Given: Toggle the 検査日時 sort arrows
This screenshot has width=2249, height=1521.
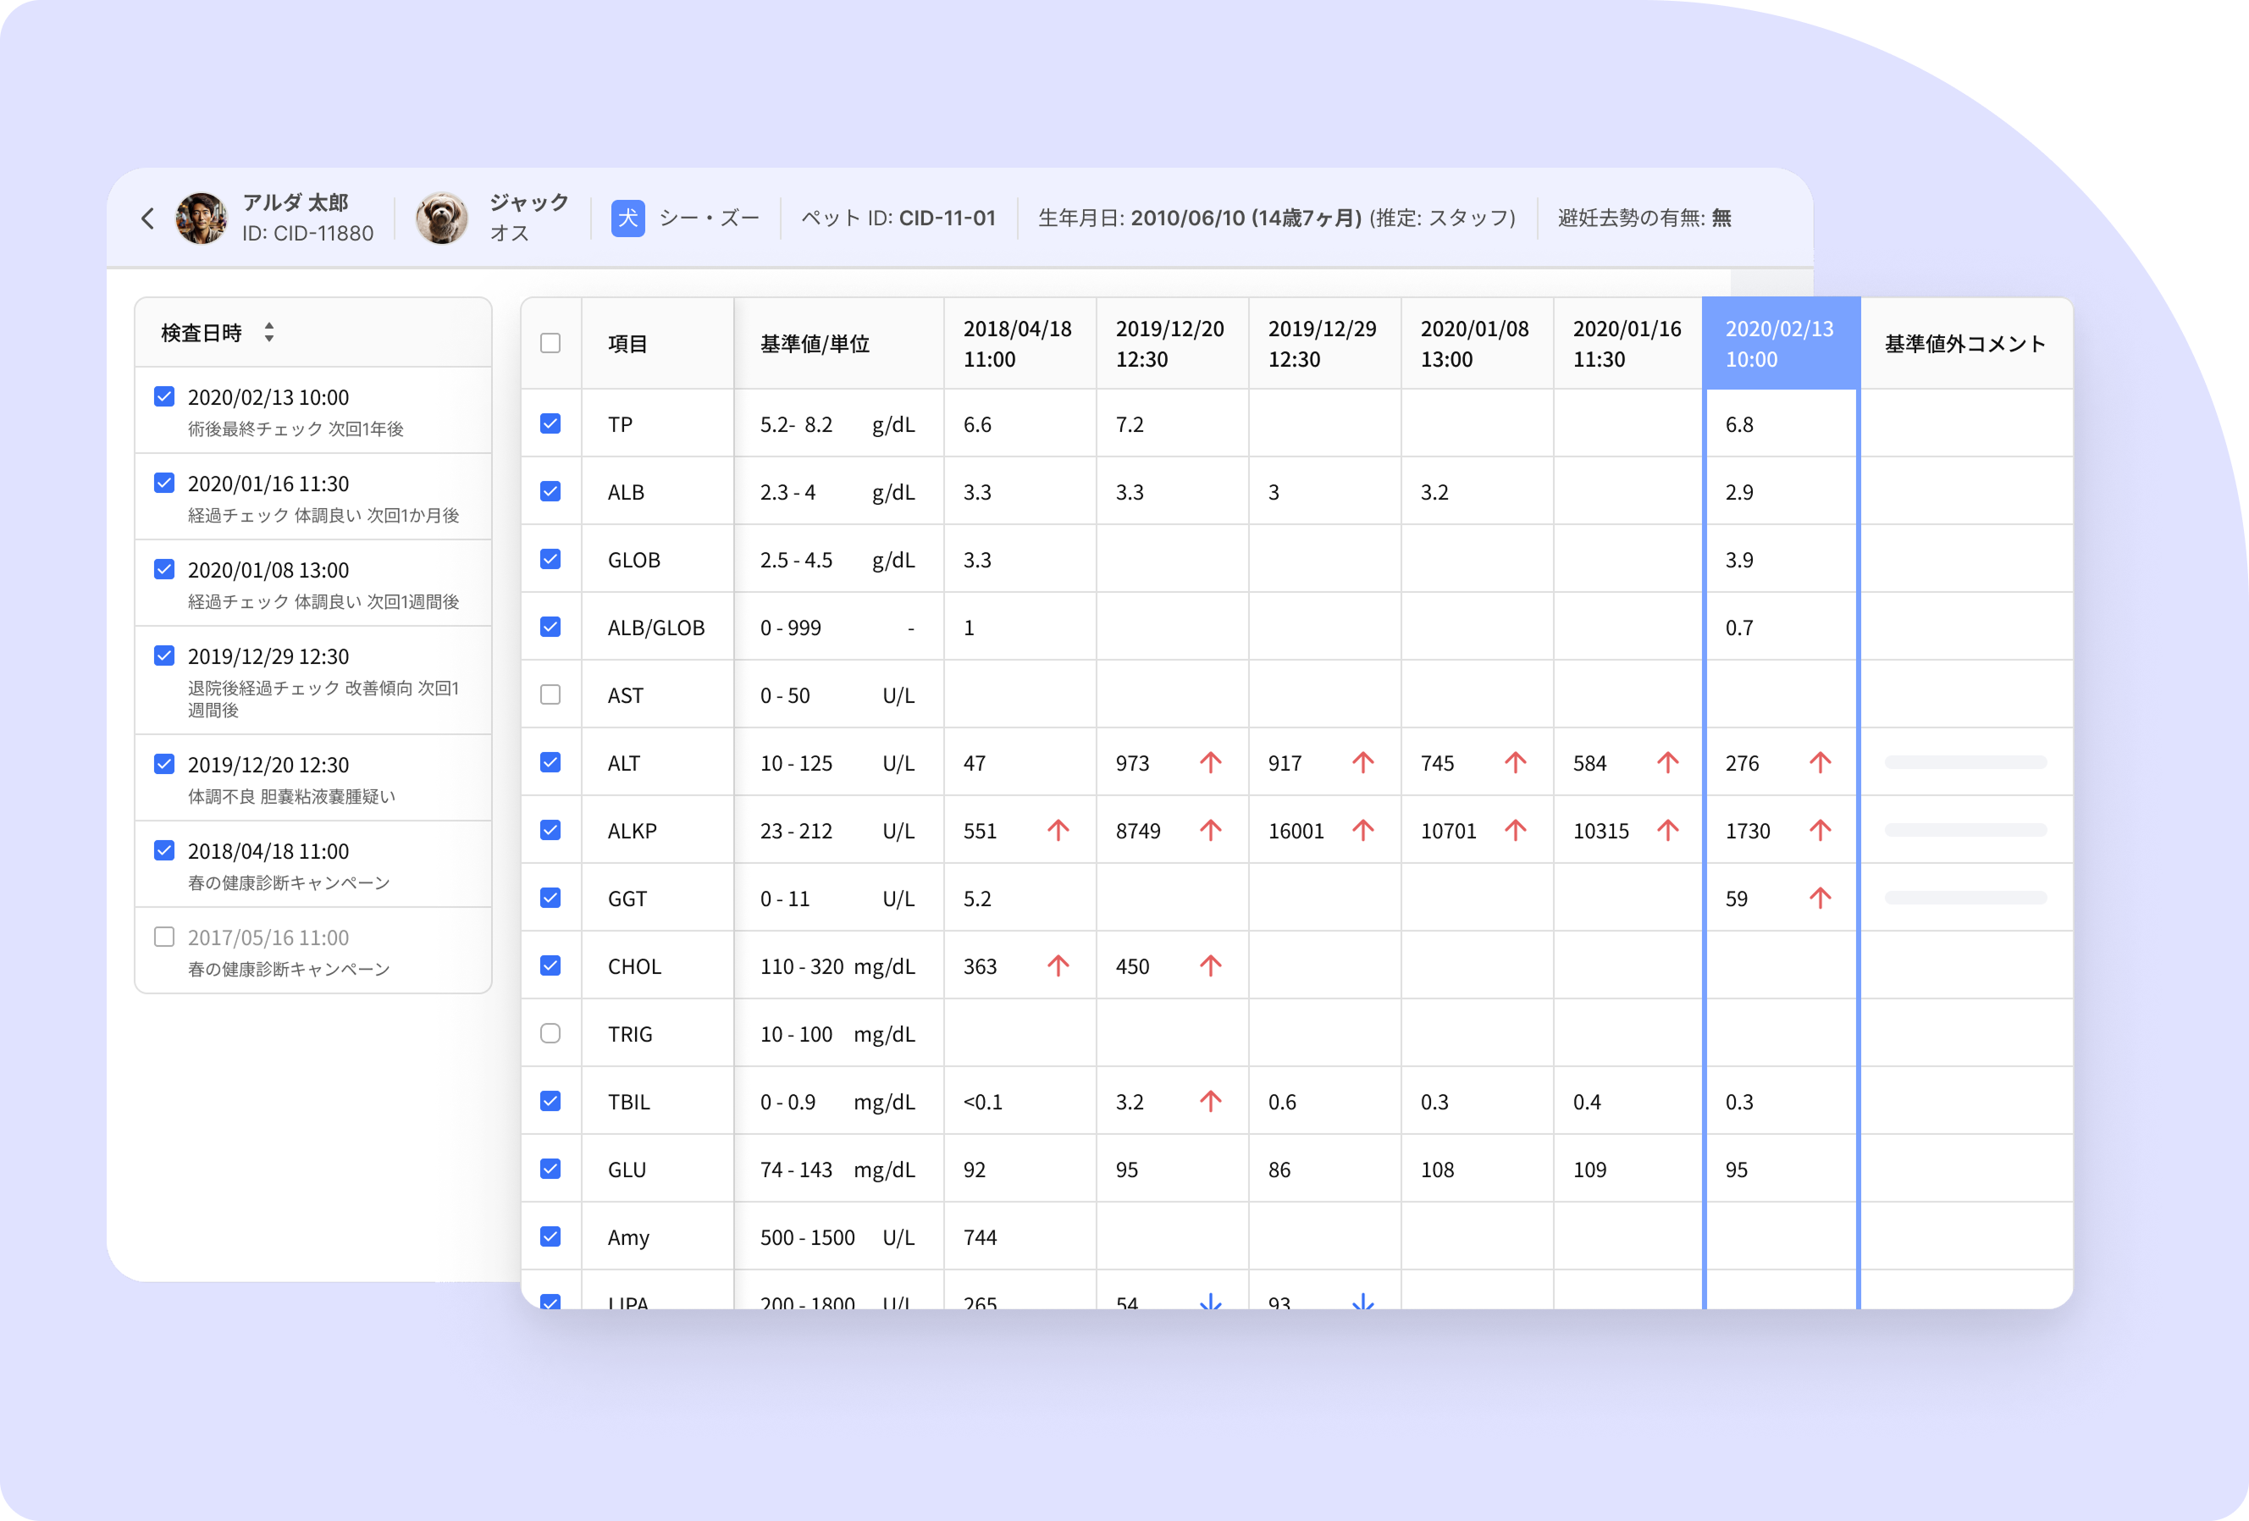Looking at the screenshot, I should [269, 333].
